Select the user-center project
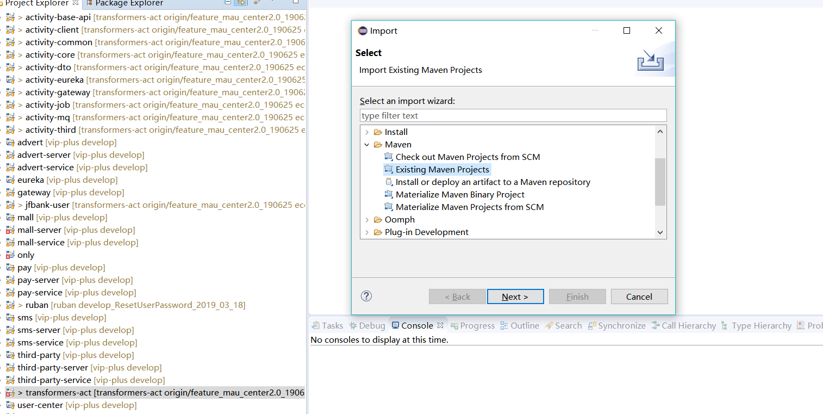The image size is (823, 414). (40, 405)
